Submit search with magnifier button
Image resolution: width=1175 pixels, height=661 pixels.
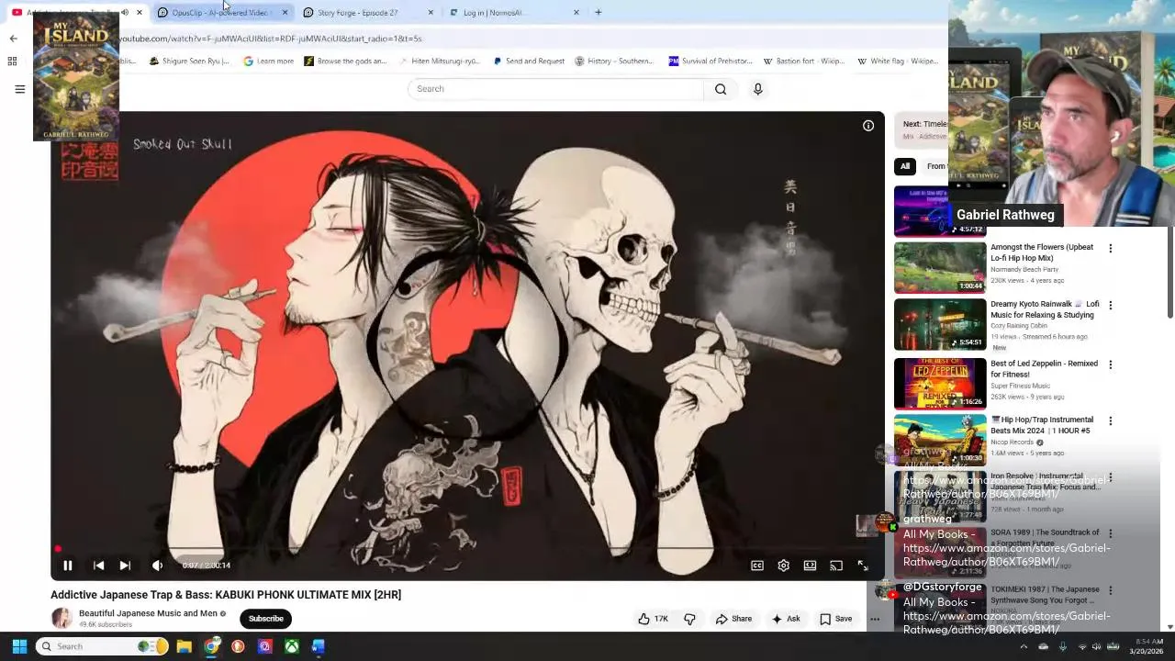click(x=721, y=89)
